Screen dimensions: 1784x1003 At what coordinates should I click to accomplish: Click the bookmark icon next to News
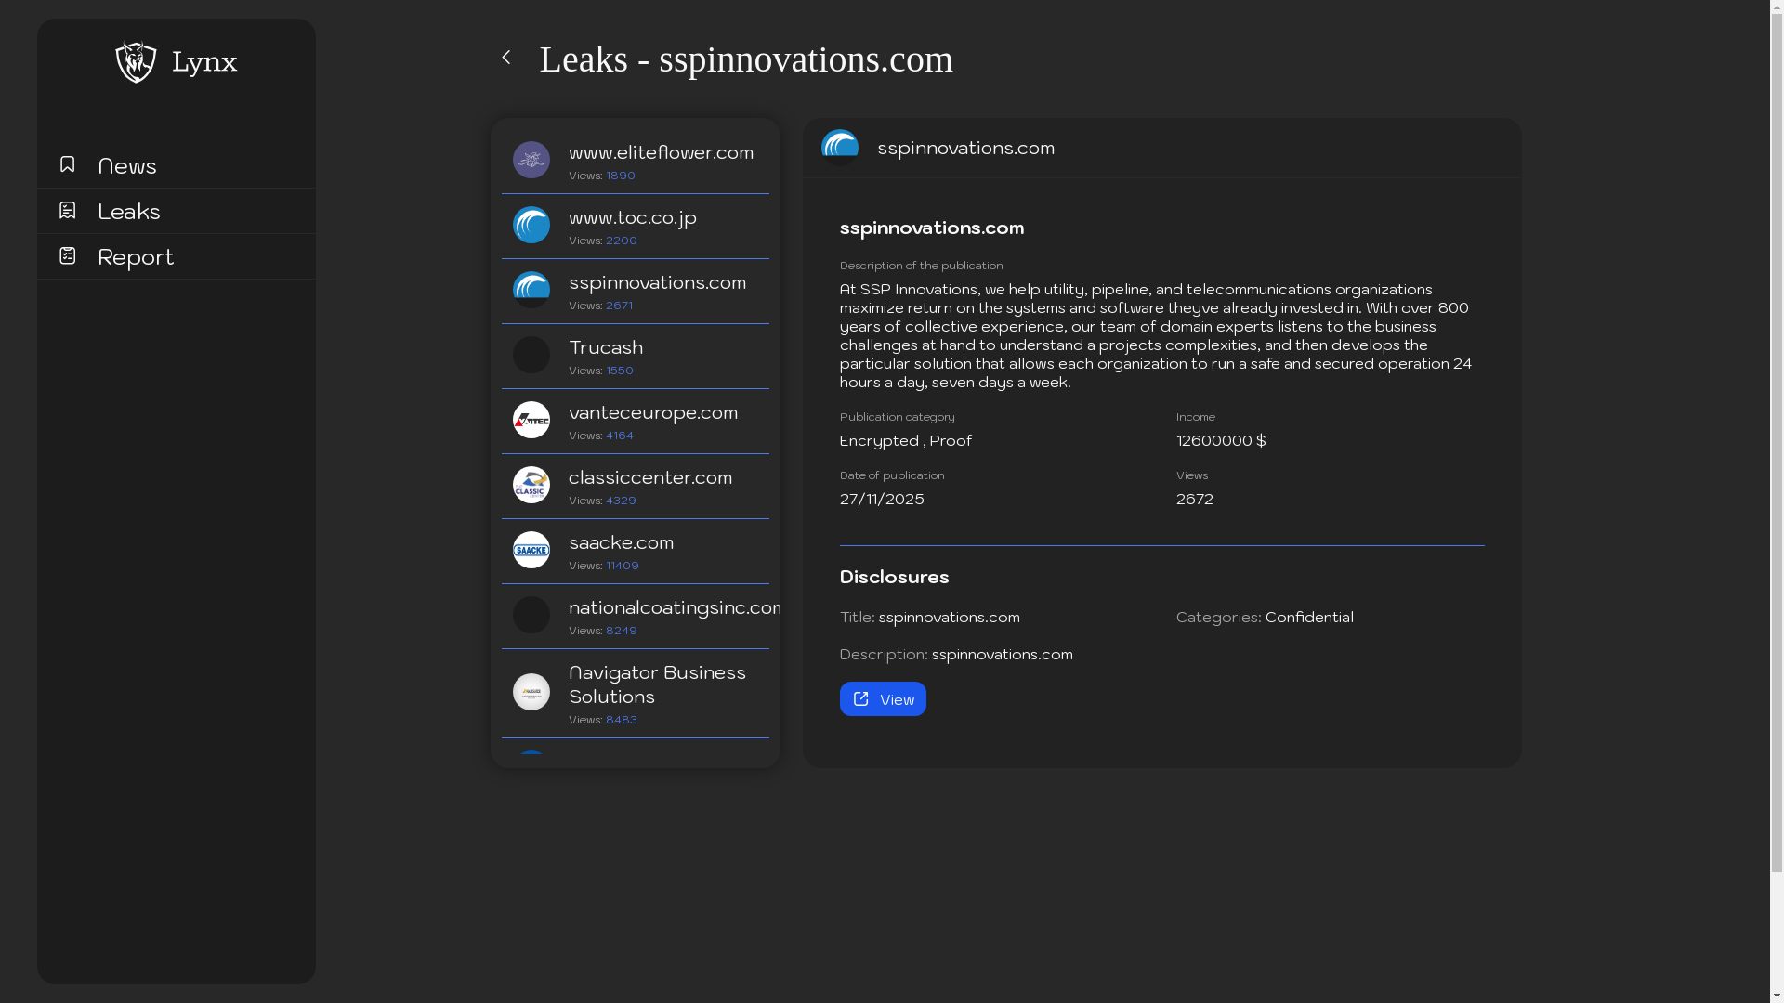pyautogui.click(x=67, y=164)
